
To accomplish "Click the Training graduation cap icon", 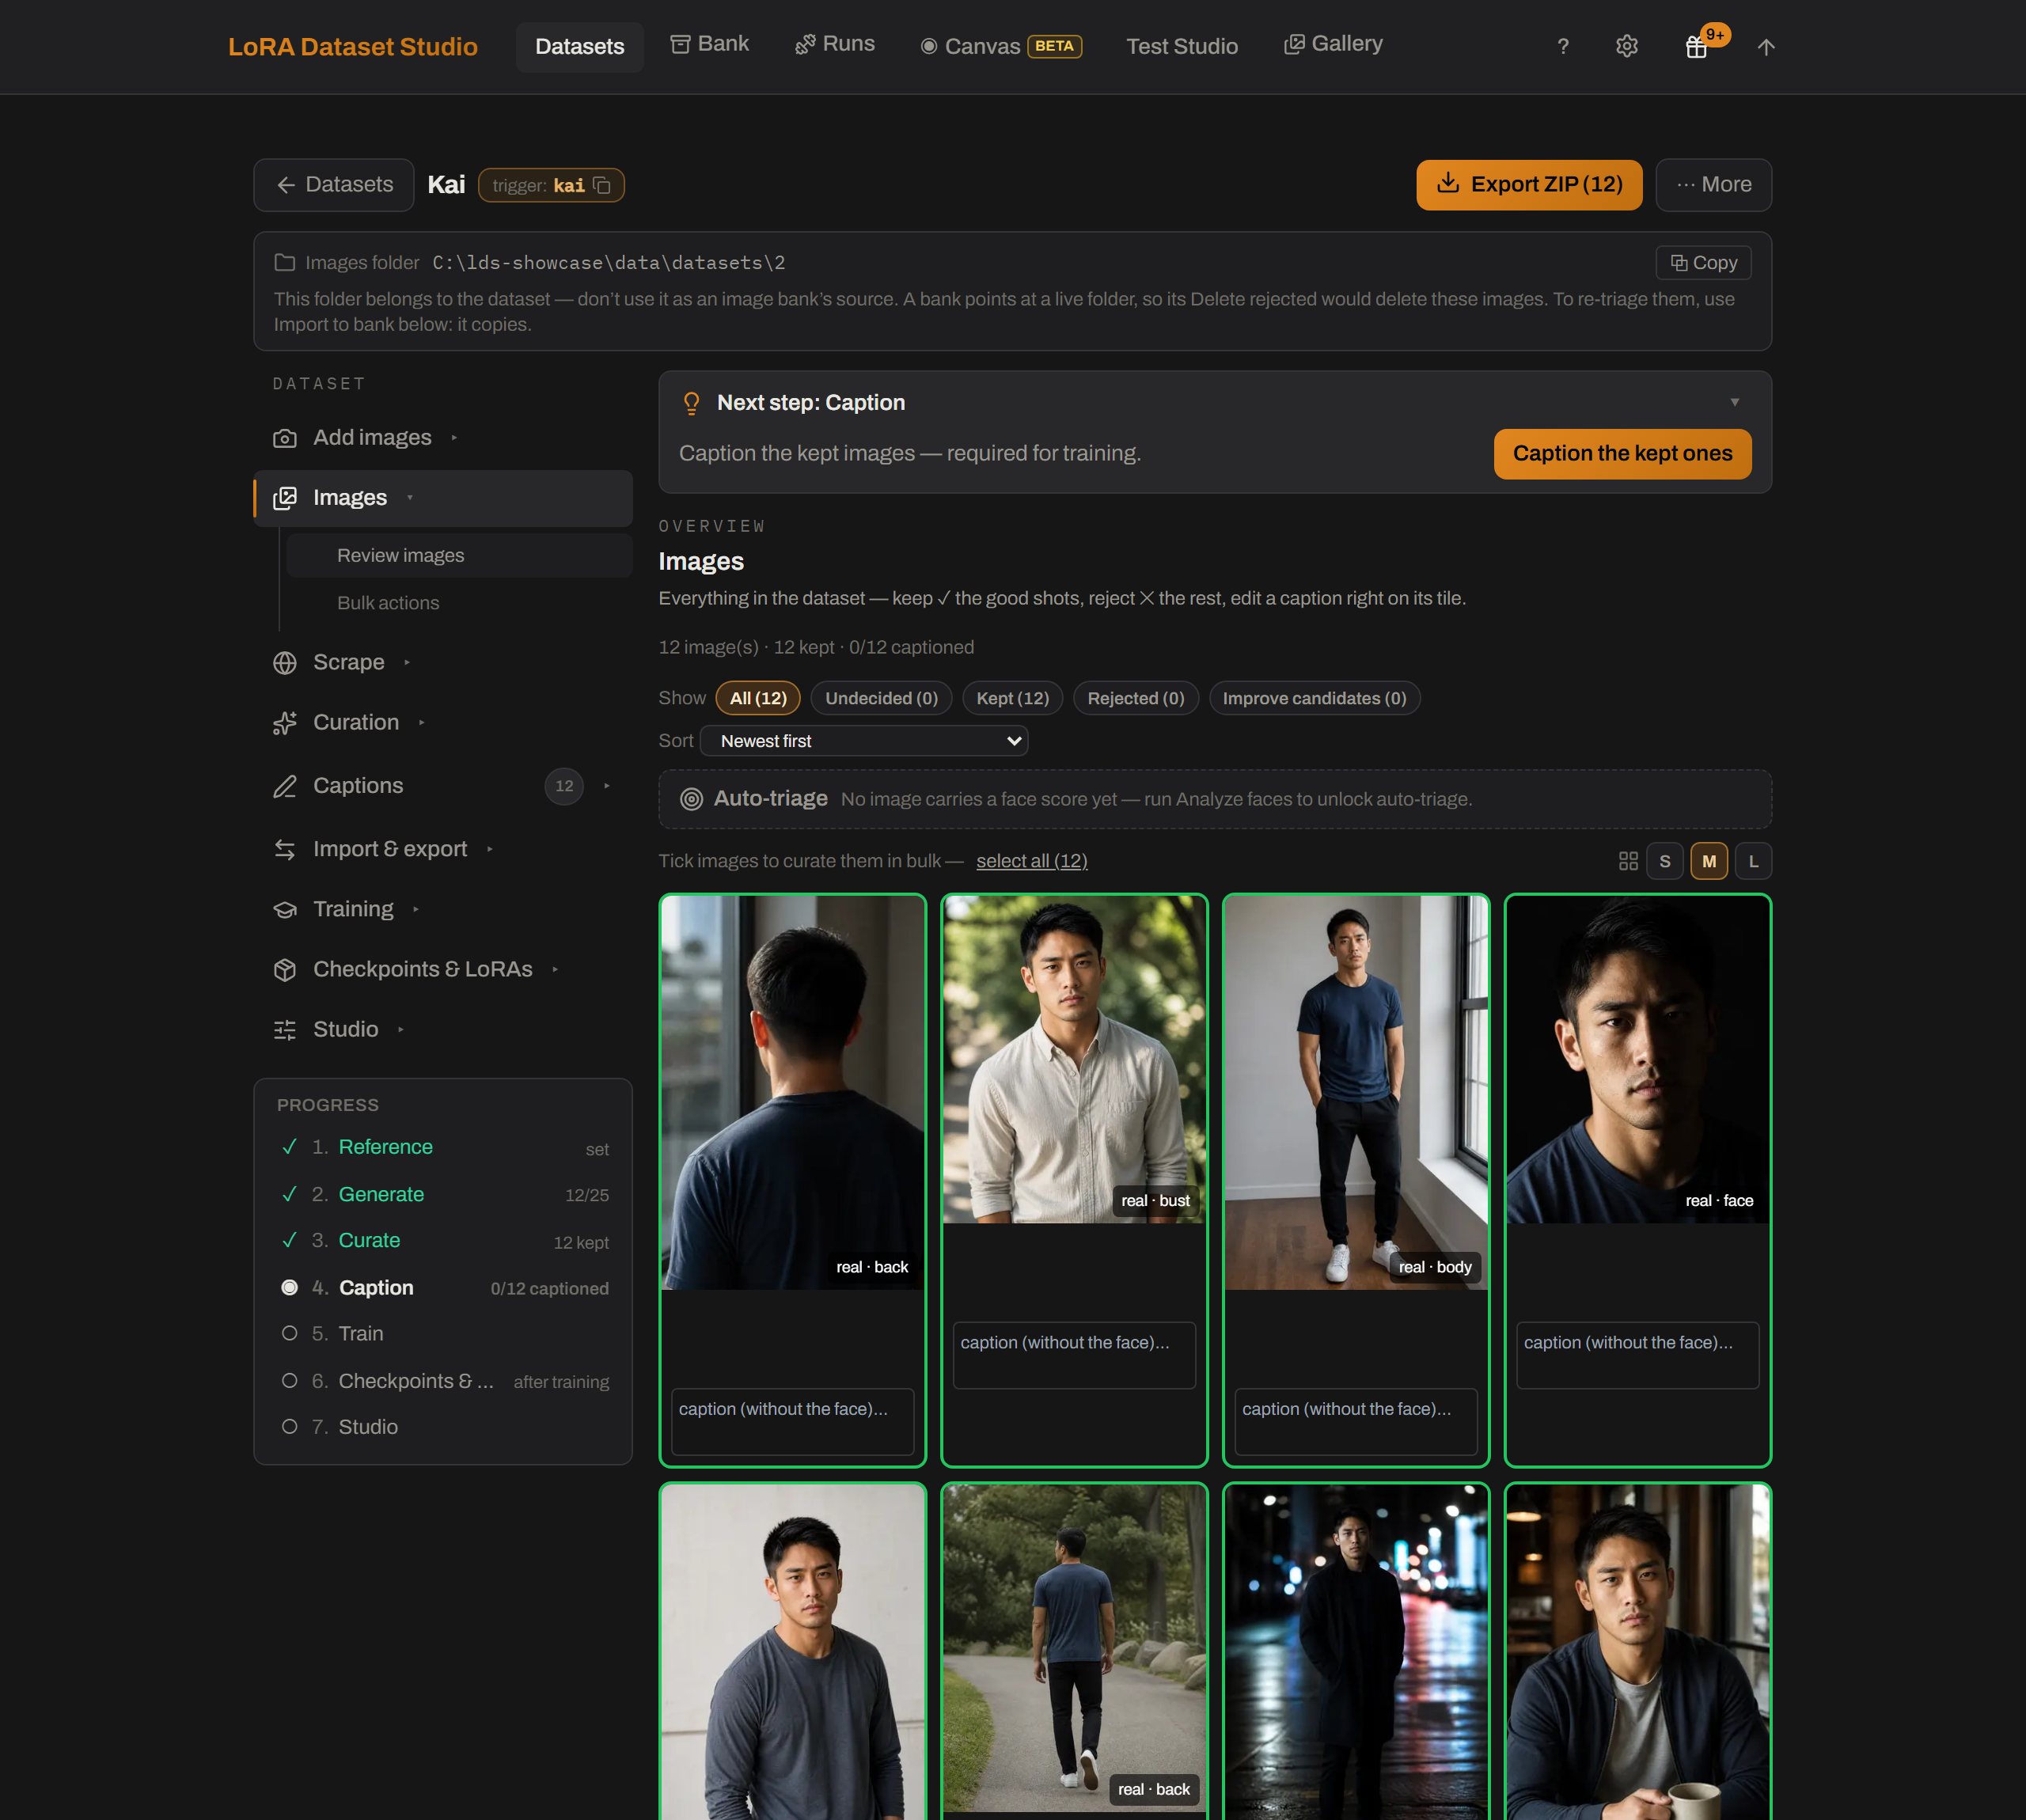I will pyautogui.click(x=285, y=909).
